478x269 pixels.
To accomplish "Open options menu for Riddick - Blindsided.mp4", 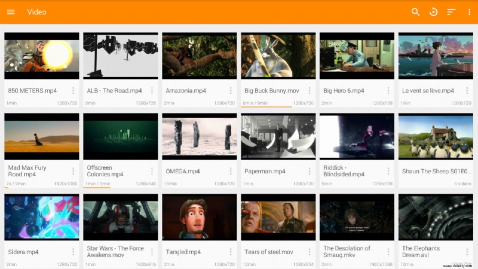I will (388, 171).
